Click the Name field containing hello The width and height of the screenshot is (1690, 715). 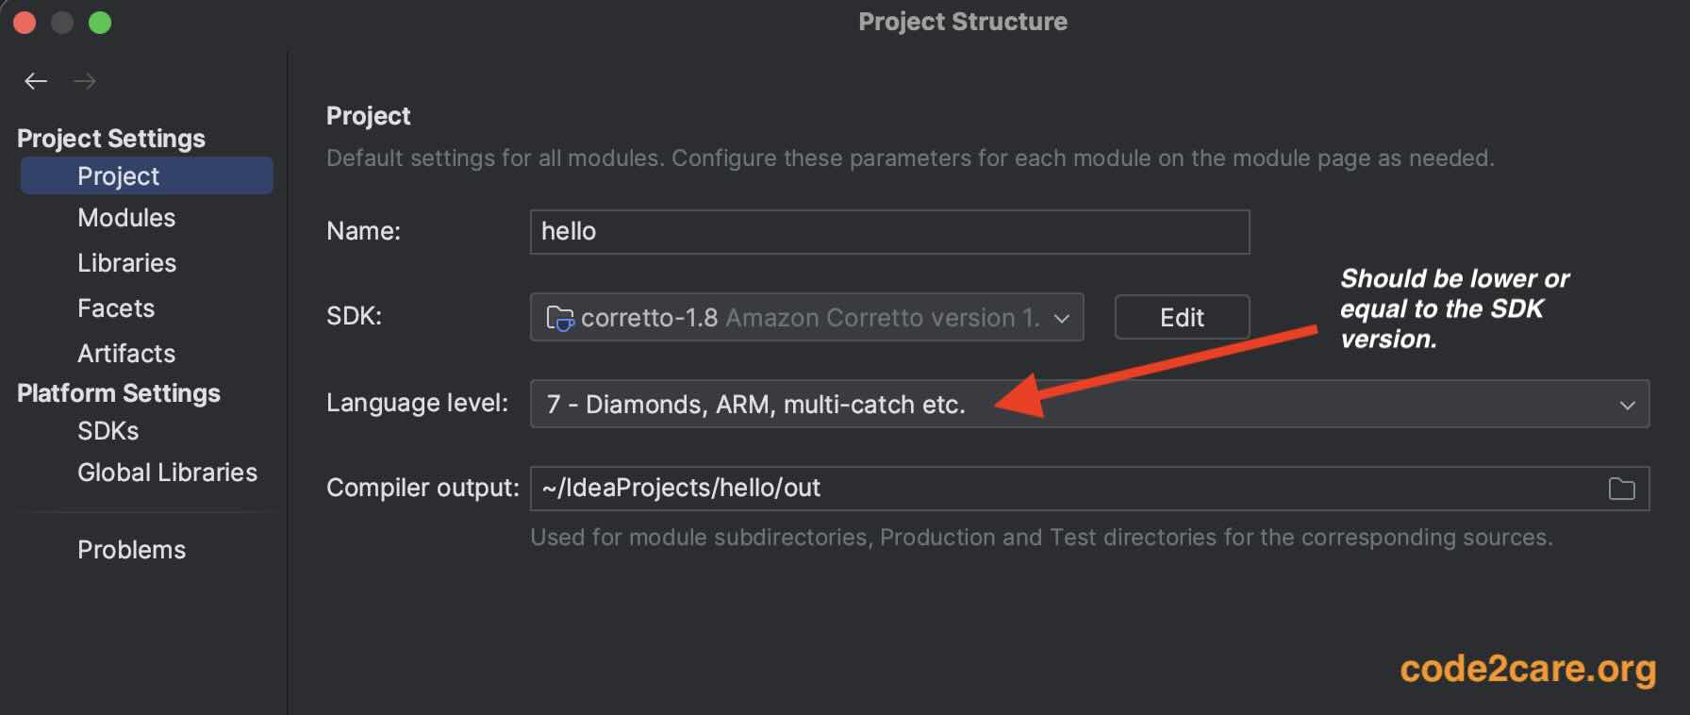coord(889,231)
